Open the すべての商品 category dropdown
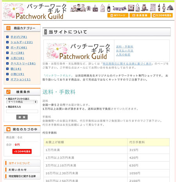This screenshot has width=176, height=182. (x=22, y=102)
